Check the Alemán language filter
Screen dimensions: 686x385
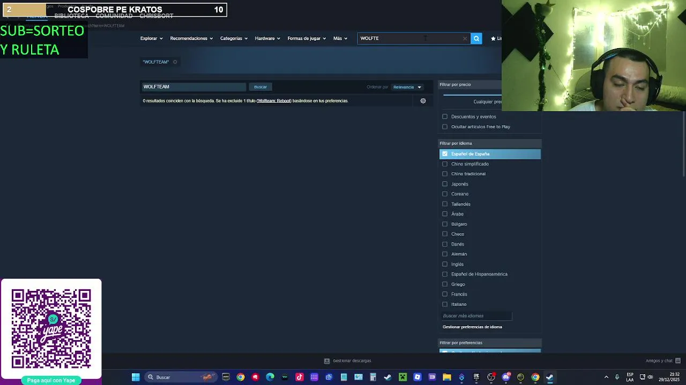[445, 254]
